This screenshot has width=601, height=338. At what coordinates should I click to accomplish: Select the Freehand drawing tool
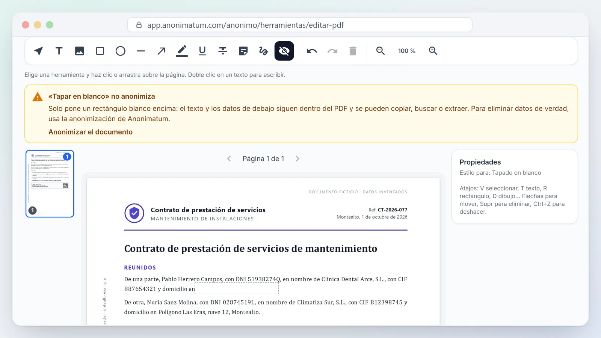tap(264, 51)
